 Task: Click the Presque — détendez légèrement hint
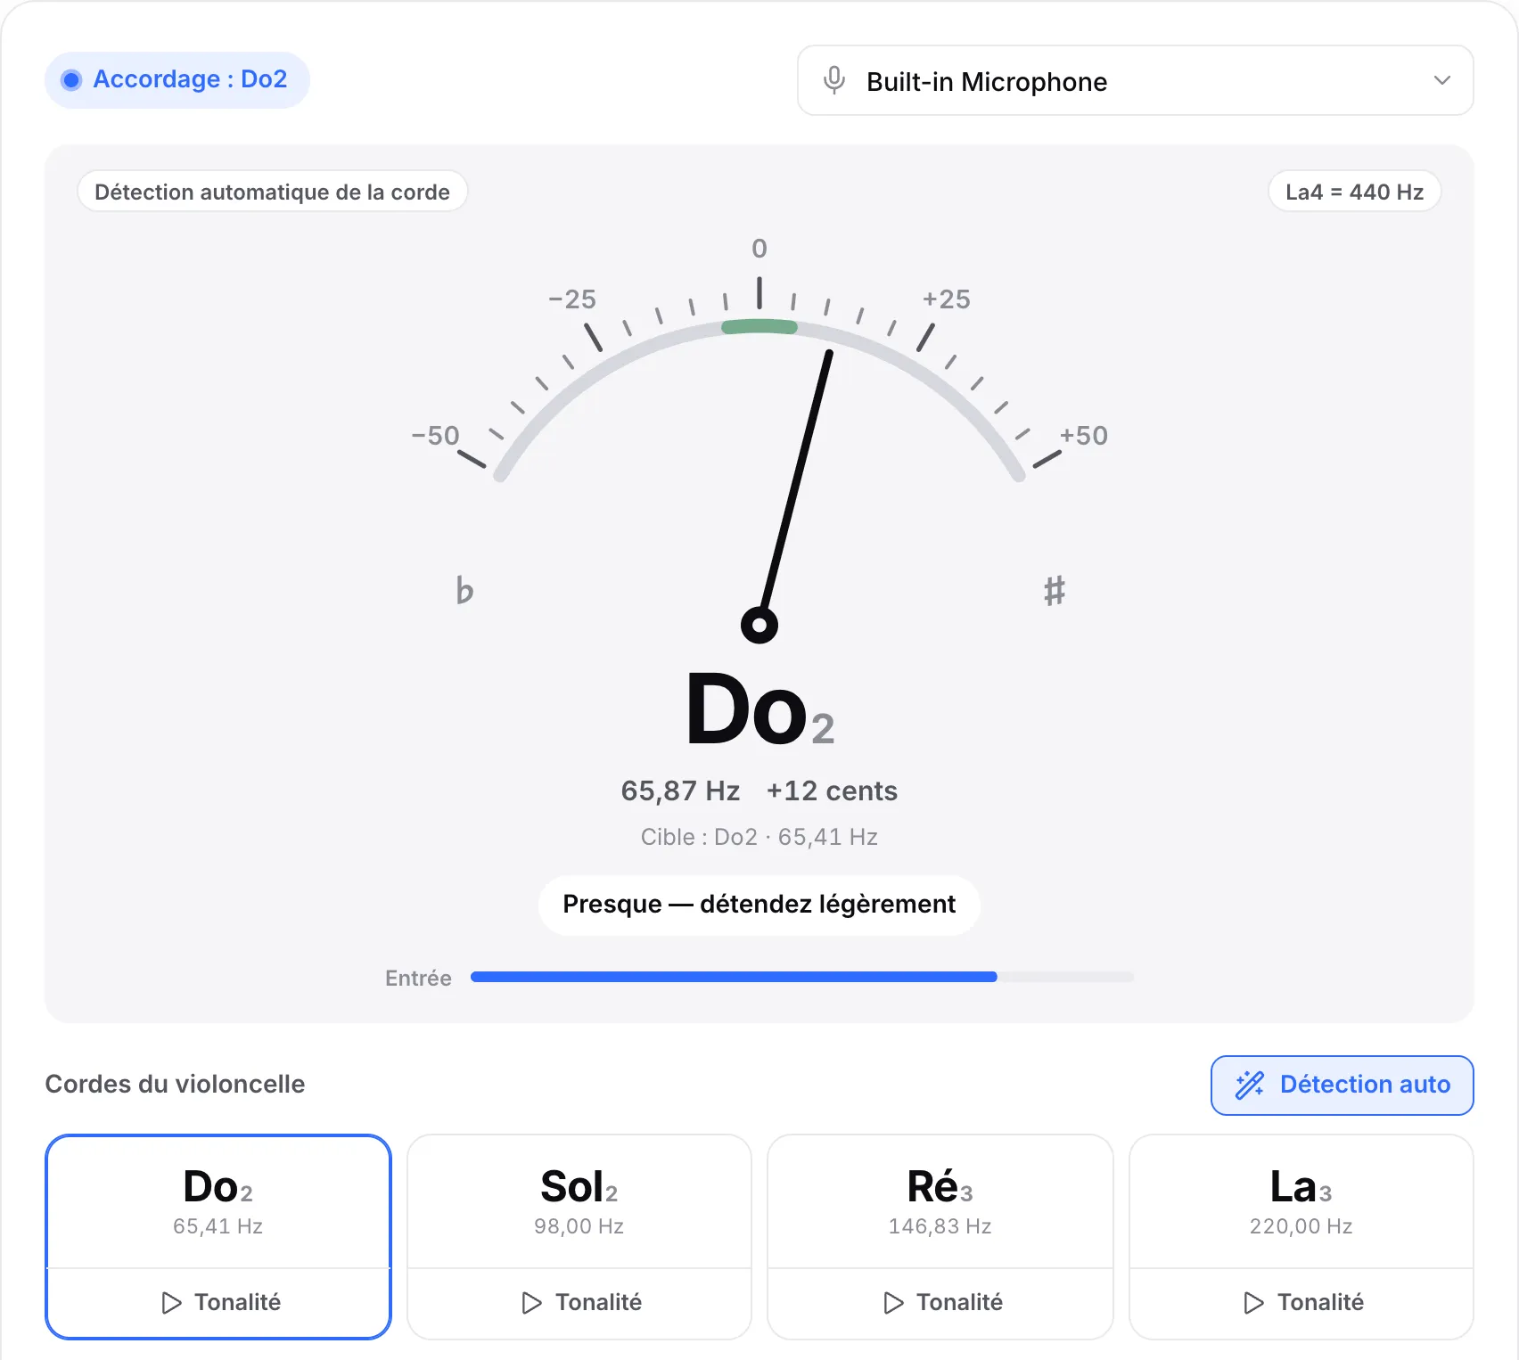click(x=759, y=905)
